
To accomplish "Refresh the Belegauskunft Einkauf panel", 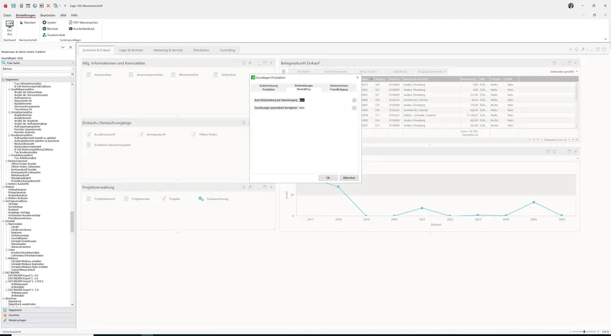I will click(x=554, y=63).
